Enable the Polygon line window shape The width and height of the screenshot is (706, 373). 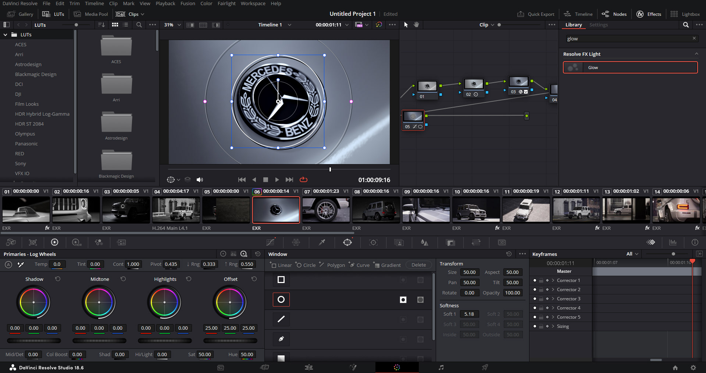[x=281, y=319]
